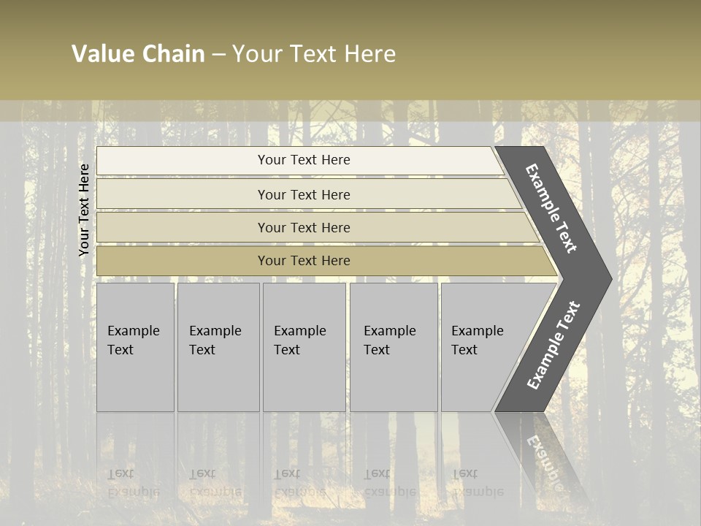Select the topmost white "Your Text Here" bar

(x=304, y=161)
